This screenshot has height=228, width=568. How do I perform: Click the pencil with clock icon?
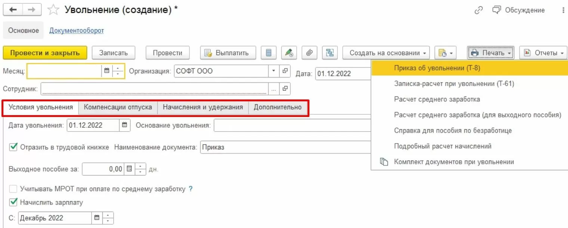[x=289, y=53]
